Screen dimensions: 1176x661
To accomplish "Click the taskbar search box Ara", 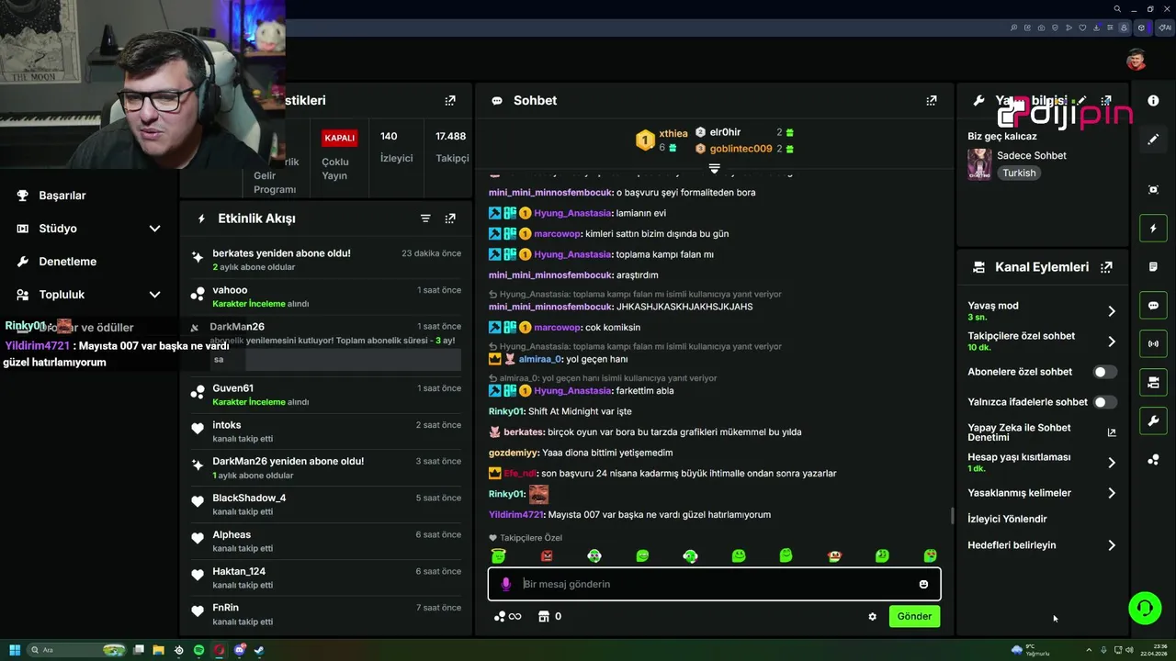I will (x=76, y=650).
